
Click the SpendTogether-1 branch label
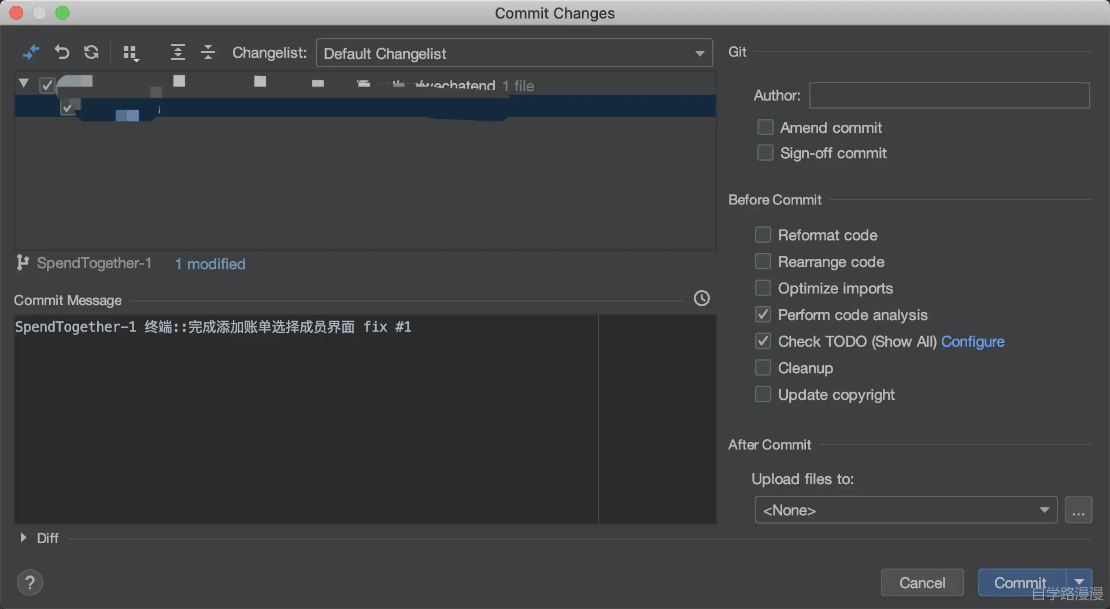tap(94, 263)
